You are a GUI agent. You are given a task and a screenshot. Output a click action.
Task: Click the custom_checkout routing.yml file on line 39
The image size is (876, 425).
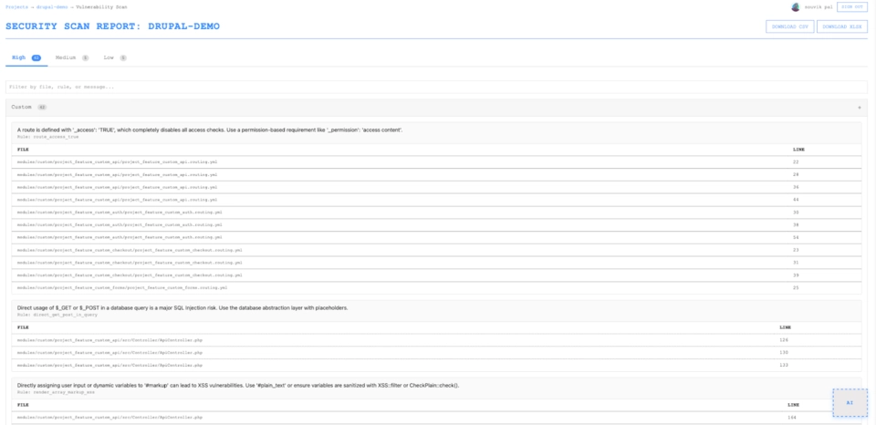pos(130,275)
